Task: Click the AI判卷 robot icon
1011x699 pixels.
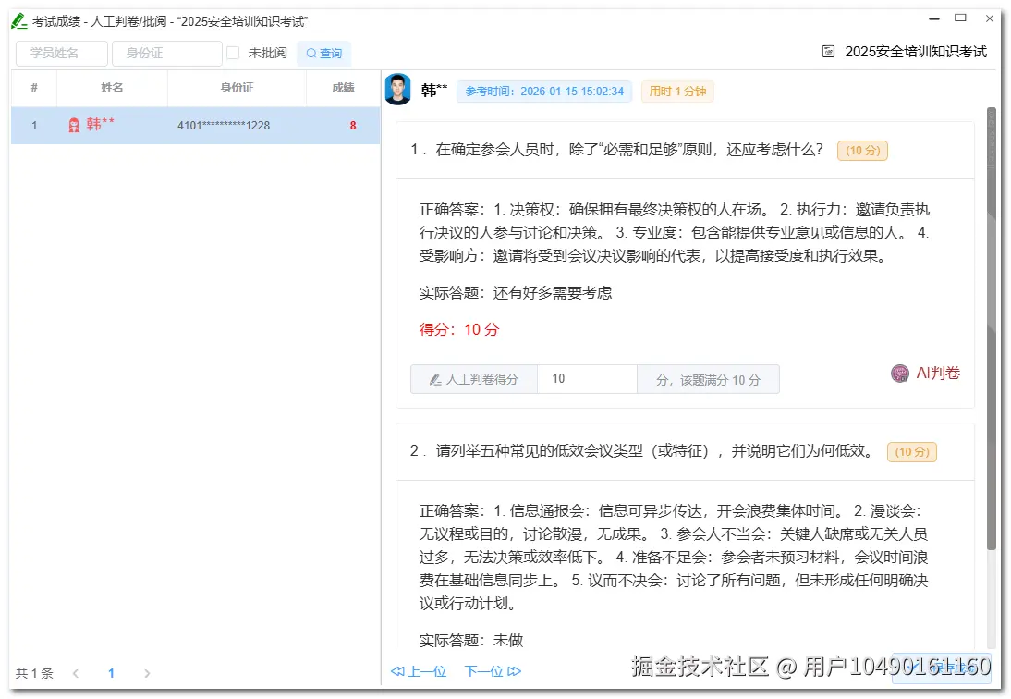Action: pos(899,374)
